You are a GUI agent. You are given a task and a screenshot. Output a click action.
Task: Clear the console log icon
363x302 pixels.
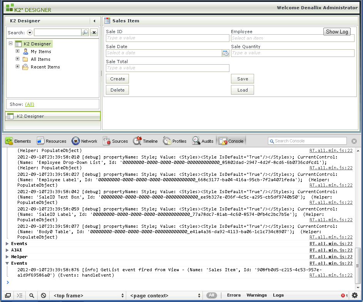click(43, 295)
